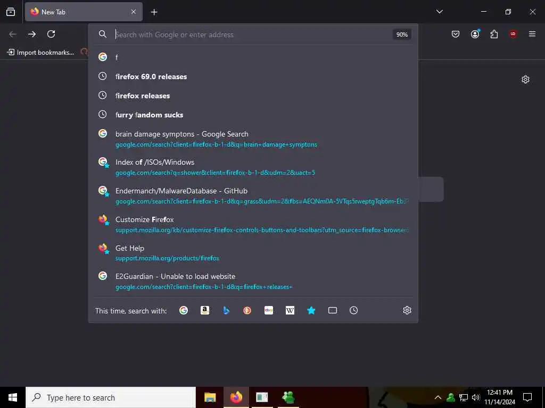Search this time with eBay
The height and width of the screenshot is (408, 545).
tap(269, 310)
